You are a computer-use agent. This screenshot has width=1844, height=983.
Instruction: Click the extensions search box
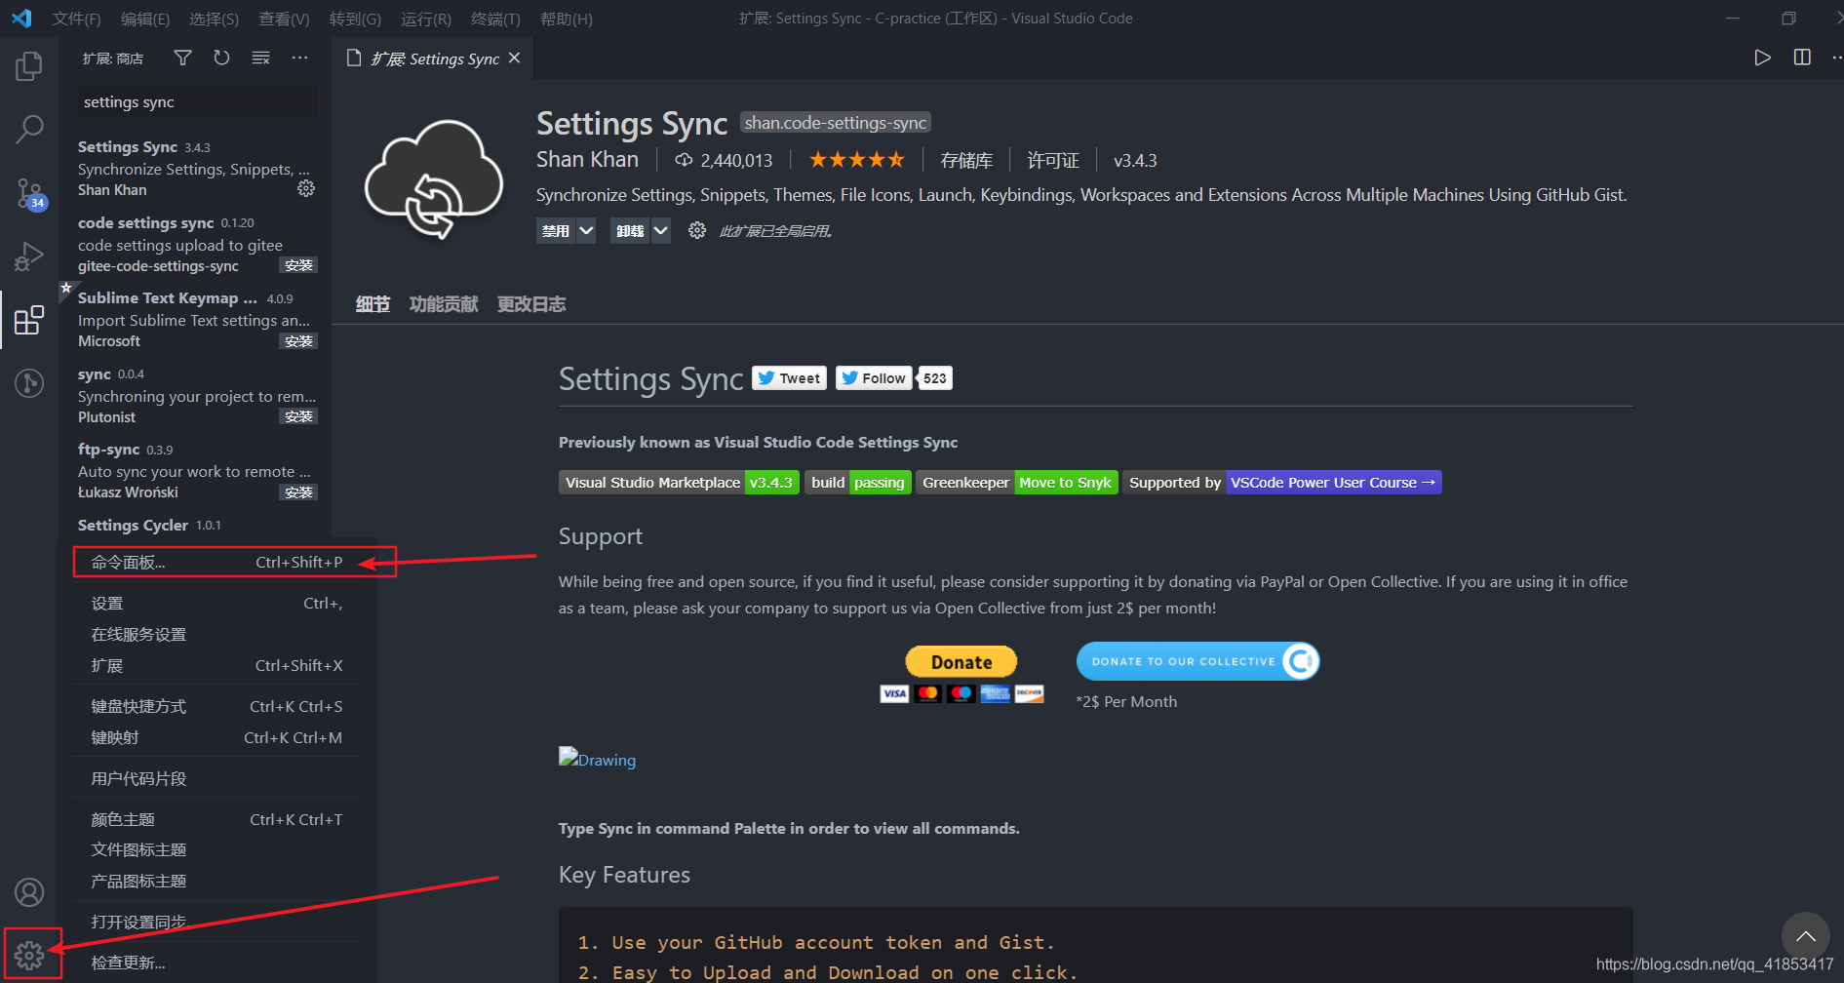tap(197, 102)
